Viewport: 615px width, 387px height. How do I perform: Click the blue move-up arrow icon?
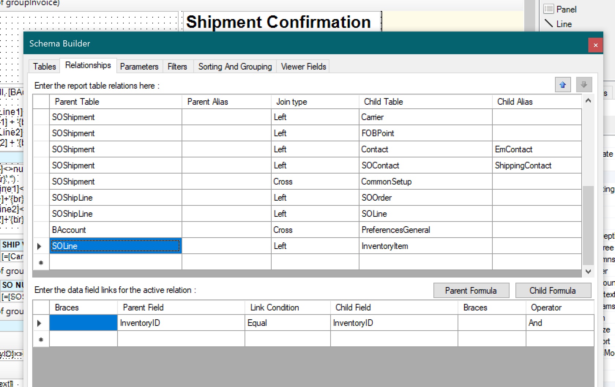tap(563, 85)
